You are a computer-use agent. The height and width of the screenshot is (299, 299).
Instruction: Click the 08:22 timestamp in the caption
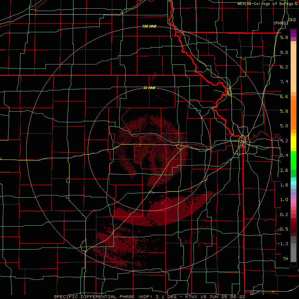click(x=238, y=297)
